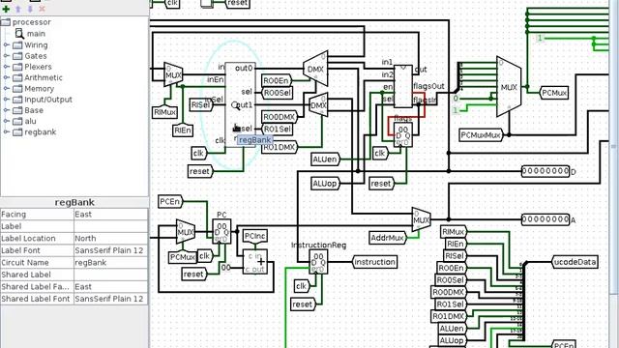Select the large MUX beside the PCMux tunnel
Image resolution: width=619 pixels, height=348 pixels.
click(509, 87)
